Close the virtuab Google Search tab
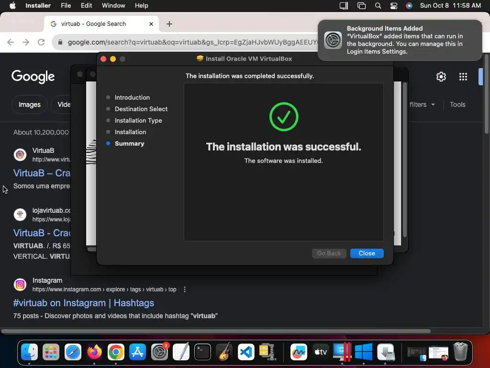Viewport: 490px width, 368px height. (x=151, y=24)
